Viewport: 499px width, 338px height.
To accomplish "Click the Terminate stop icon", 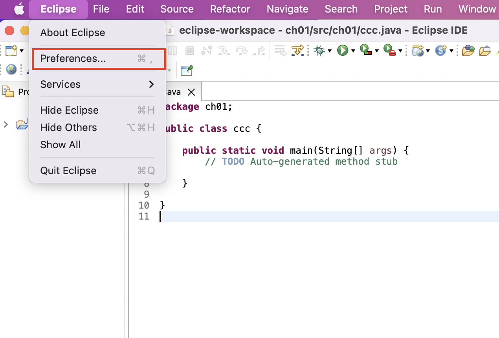I will 190,51.
